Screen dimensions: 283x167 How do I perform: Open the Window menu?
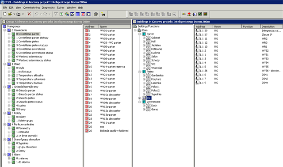pyautogui.click(x=71, y=8)
